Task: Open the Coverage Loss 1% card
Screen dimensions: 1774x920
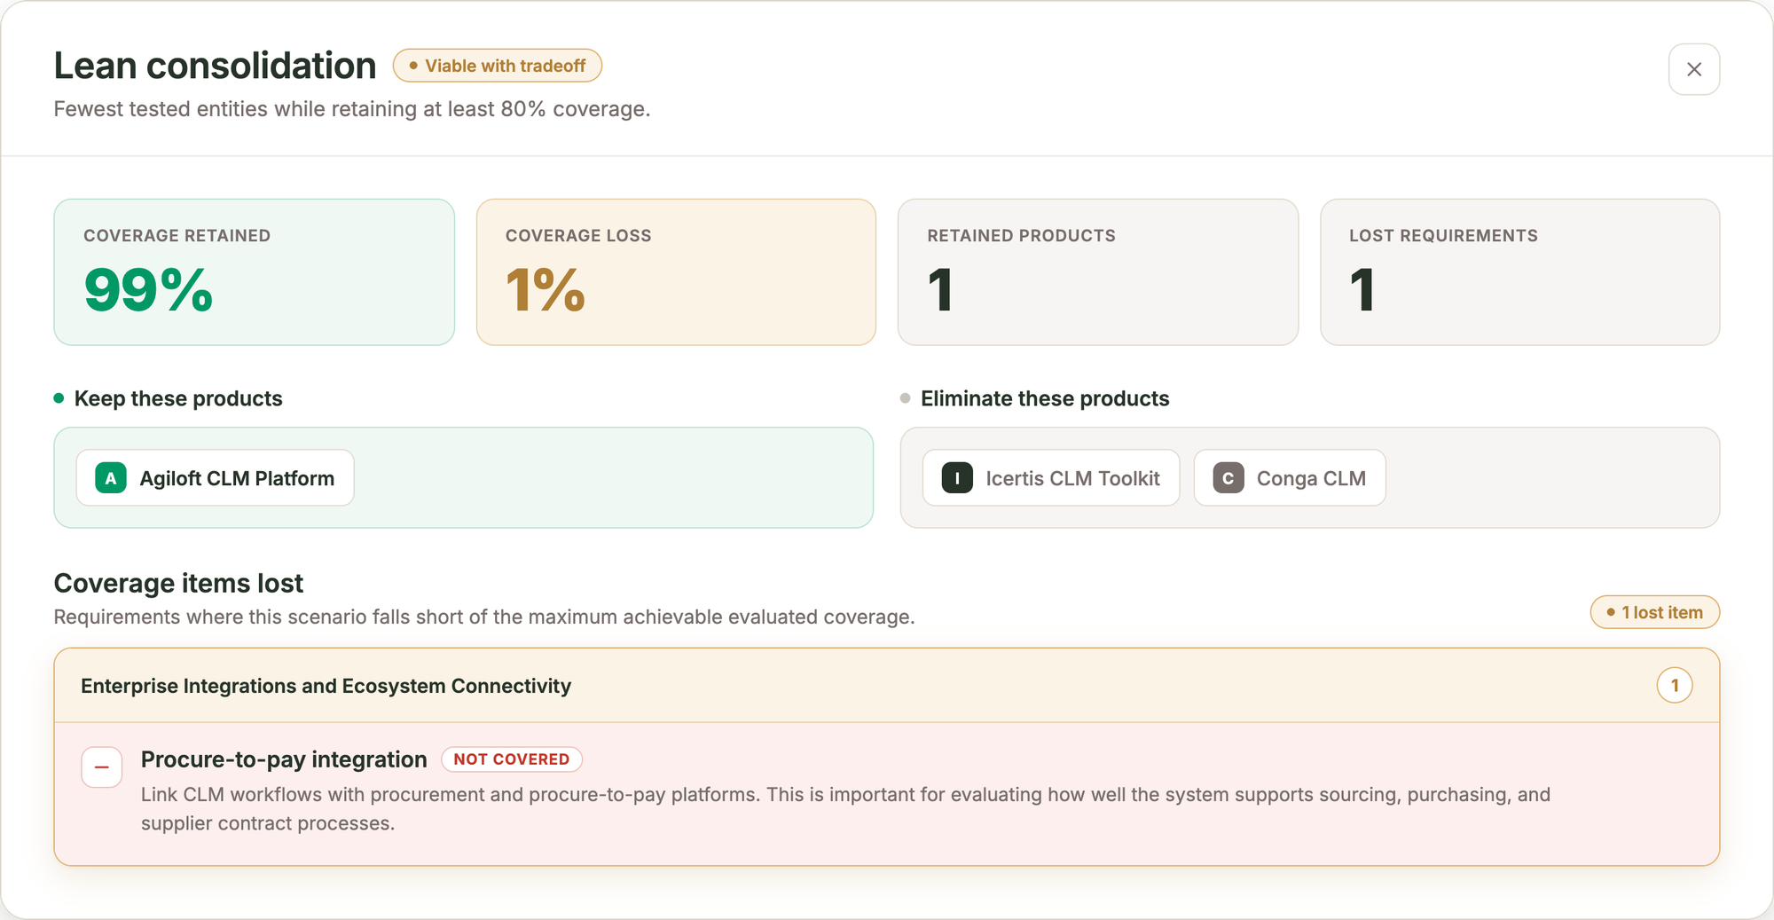Action: pos(676,272)
